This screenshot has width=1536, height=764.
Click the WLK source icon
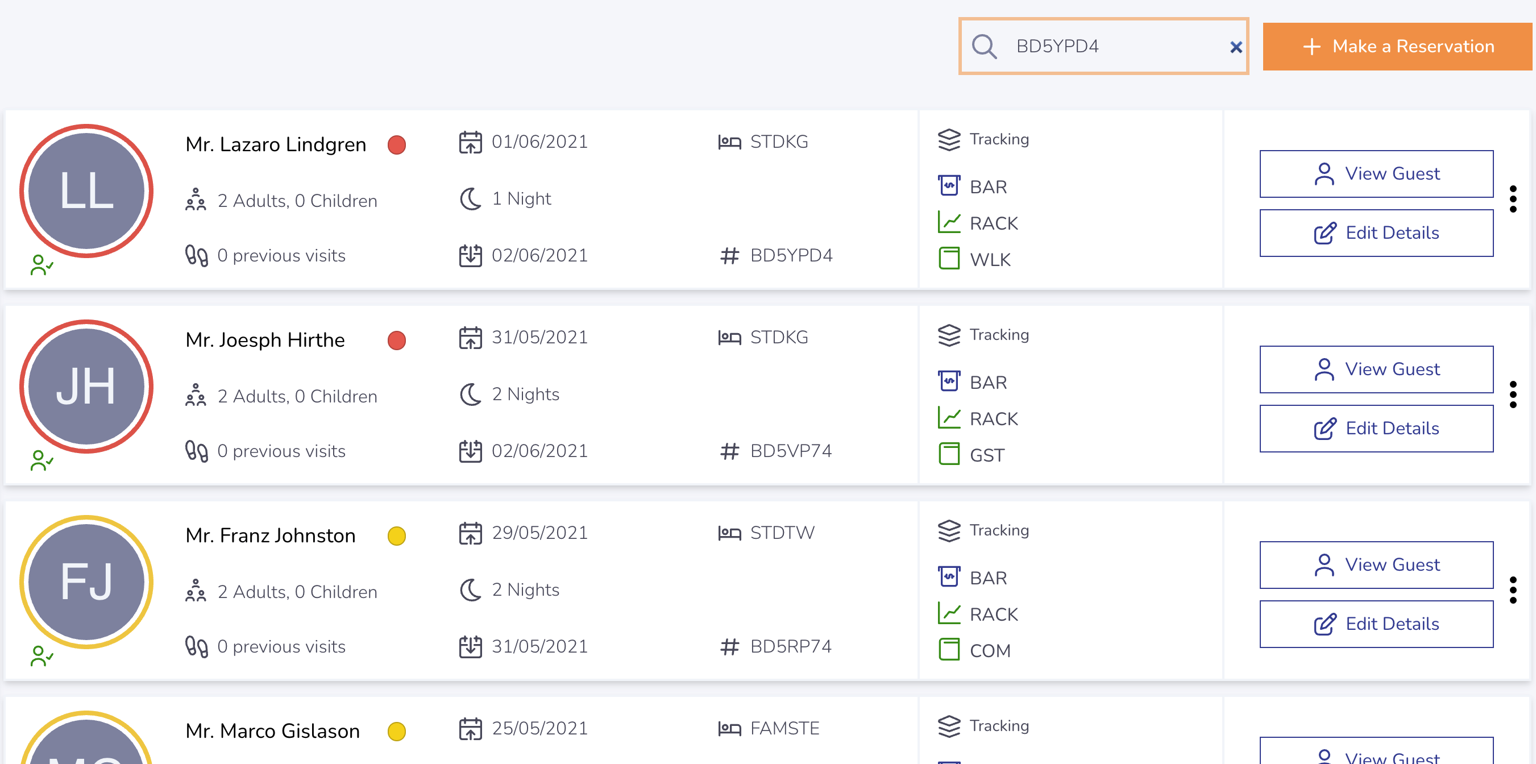tap(949, 259)
